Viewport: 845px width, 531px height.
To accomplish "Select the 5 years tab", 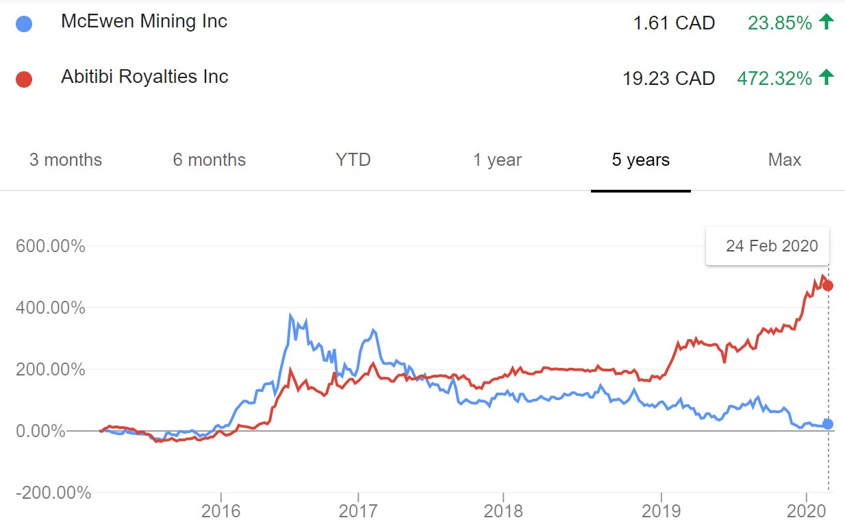I will pos(641,160).
